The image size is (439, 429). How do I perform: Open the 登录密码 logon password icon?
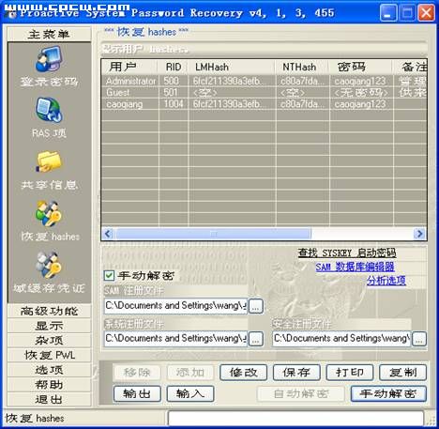pyautogui.click(x=49, y=59)
